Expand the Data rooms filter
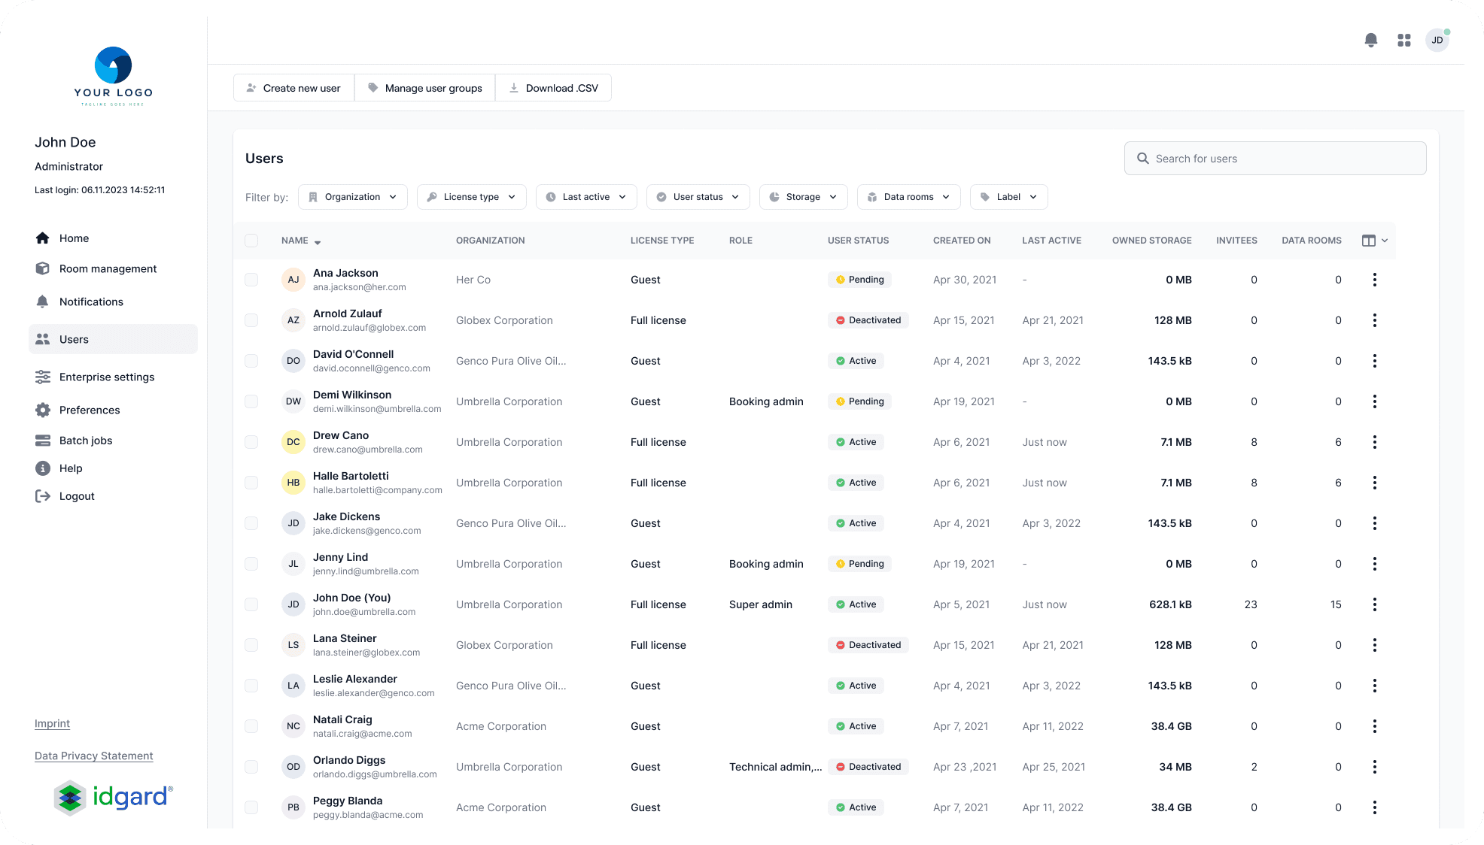 tap(909, 197)
